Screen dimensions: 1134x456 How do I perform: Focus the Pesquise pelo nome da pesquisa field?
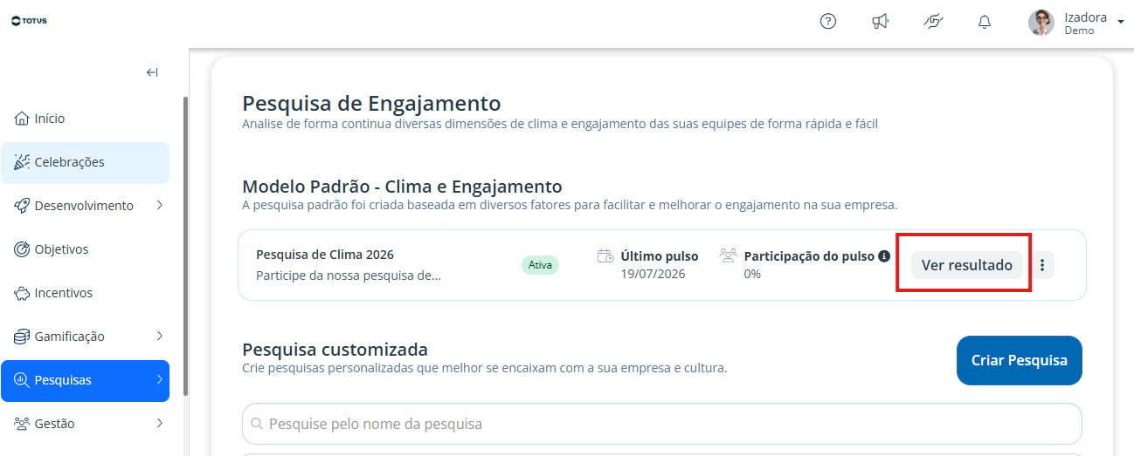click(662, 424)
